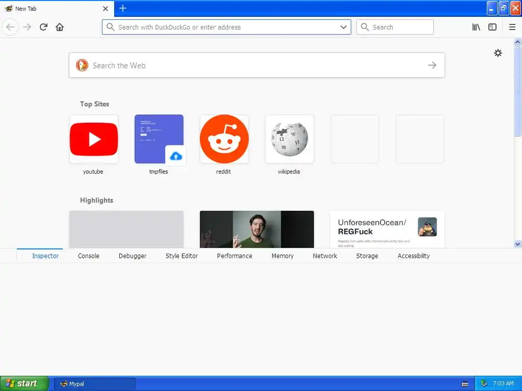522x391 pixels.
Task: Click the vertical scrollbar thumb
Action: pyautogui.click(x=517, y=92)
